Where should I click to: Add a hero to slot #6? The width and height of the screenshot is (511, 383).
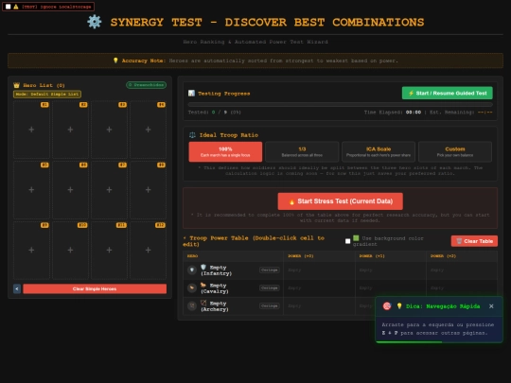coord(70,190)
